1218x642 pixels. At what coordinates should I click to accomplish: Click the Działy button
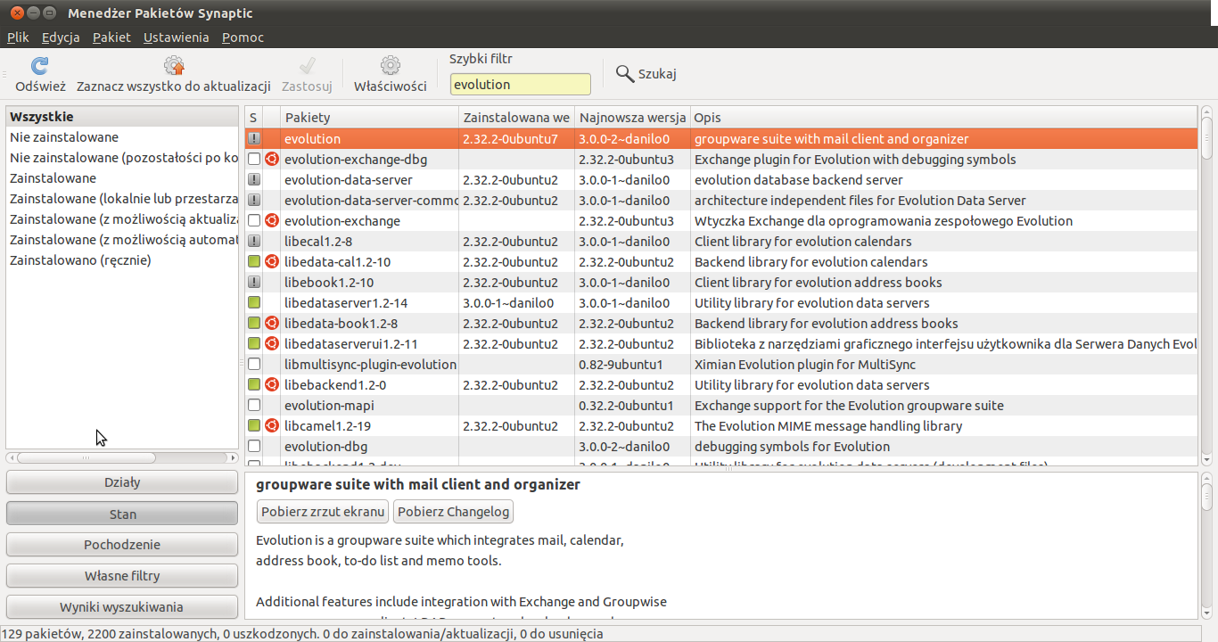click(122, 482)
